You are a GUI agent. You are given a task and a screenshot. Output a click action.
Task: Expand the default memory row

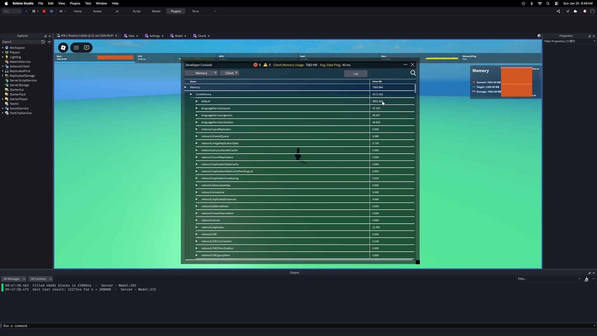(197, 101)
